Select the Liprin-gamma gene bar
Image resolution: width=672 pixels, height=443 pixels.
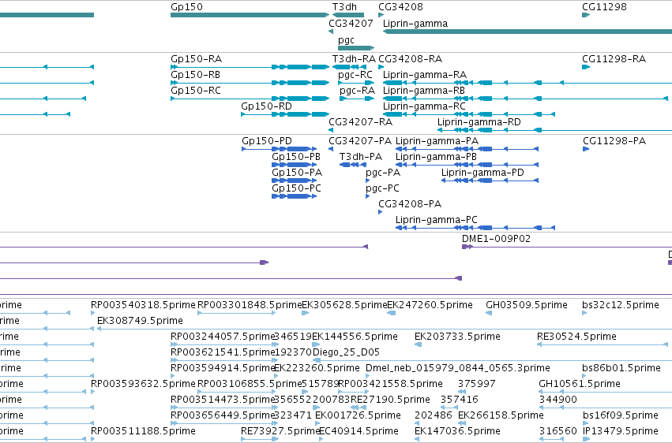tap(527, 32)
